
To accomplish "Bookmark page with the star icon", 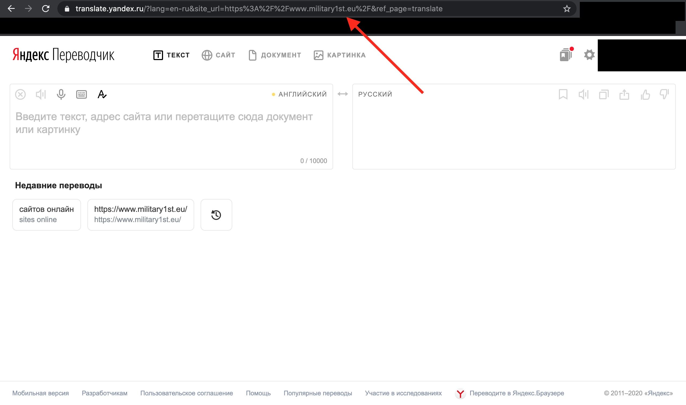I will tap(567, 9).
